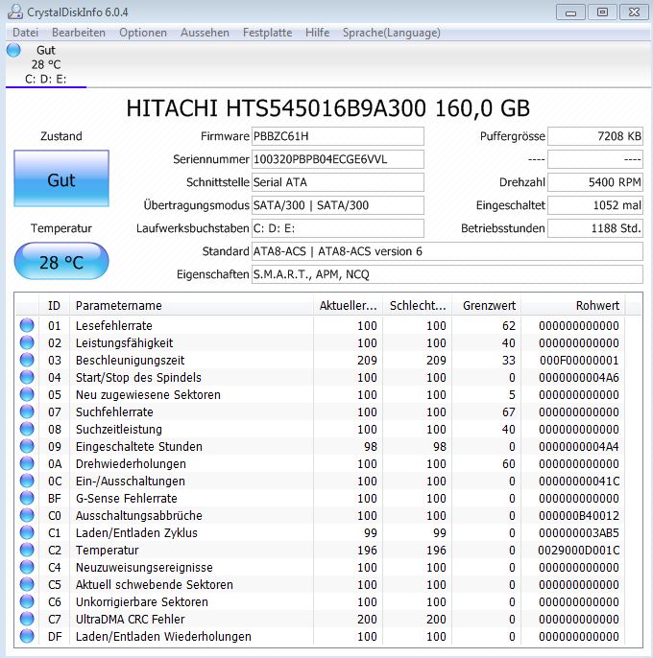
Task: Click the ID column header
Action: tap(54, 305)
